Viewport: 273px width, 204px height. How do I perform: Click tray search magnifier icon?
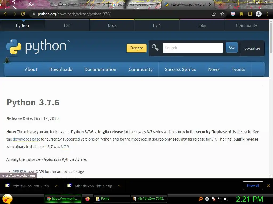point(200,199)
